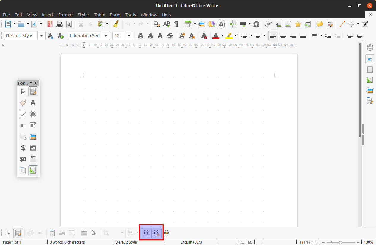Click the zoom slider in status bar

341,242
